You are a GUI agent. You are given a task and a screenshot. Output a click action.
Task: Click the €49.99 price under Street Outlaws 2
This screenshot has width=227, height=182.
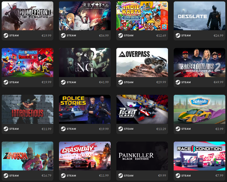click(x=218, y=82)
